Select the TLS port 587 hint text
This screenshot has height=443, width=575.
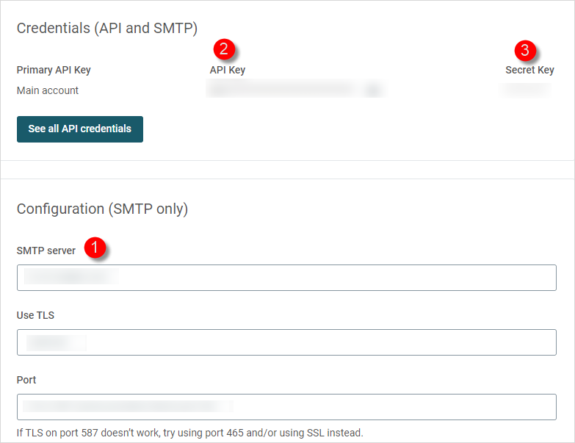pyautogui.click(x=190, y=433)
